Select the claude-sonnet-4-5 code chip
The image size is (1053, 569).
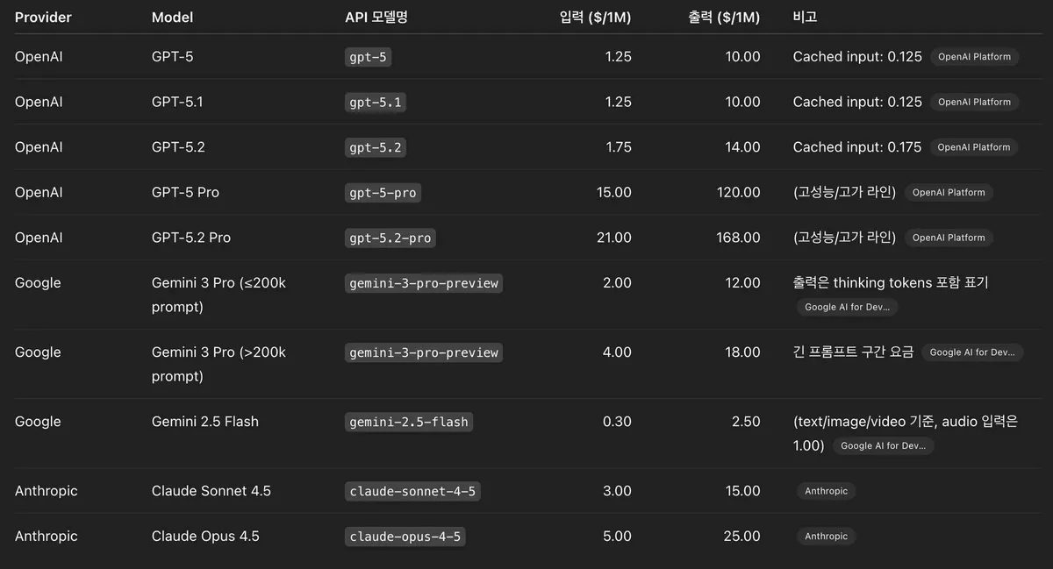pos(412,491)
